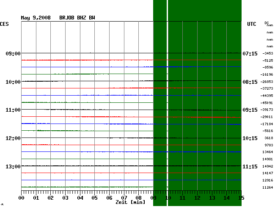The image size is (275, 209).
Task: Select the 13:00 local time label
Action: pos(13,166)
